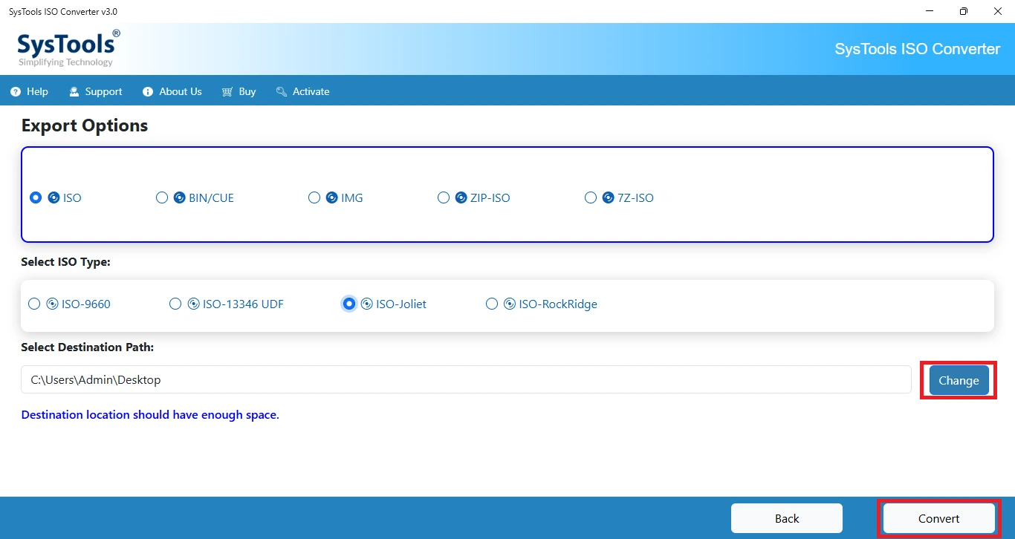Click the disc icon beside ISO-Joliet
The width and height of the screenshot is (1015, 539).
click(x=367, y=304)
